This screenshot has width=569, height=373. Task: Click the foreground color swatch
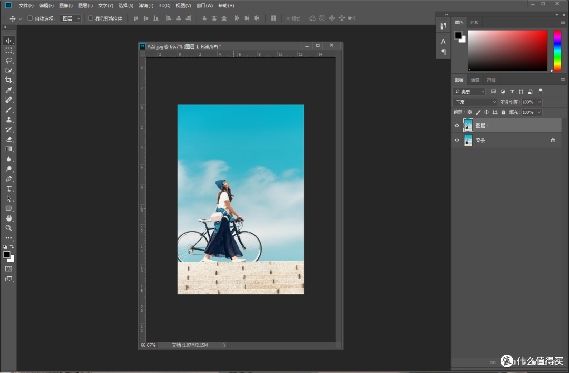pyautogui.click(x=8, y=254)
